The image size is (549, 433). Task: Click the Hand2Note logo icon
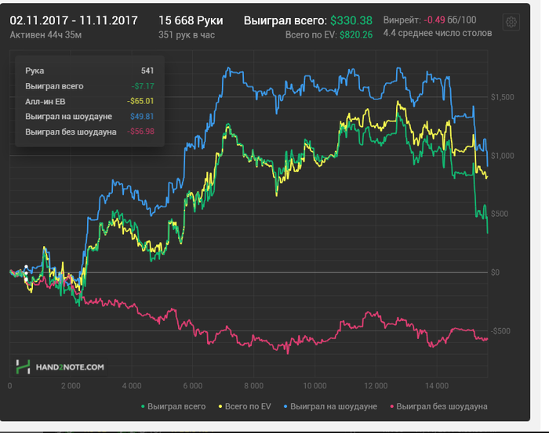(x=23, y=367)
